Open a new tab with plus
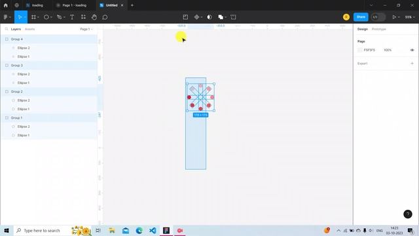This screenshot has width=419, height=236. click(132, 5)
